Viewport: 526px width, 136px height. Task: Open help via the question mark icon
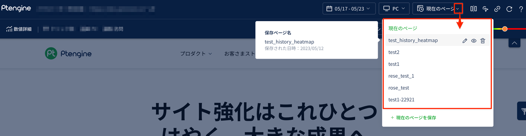(x=521, y=9)
